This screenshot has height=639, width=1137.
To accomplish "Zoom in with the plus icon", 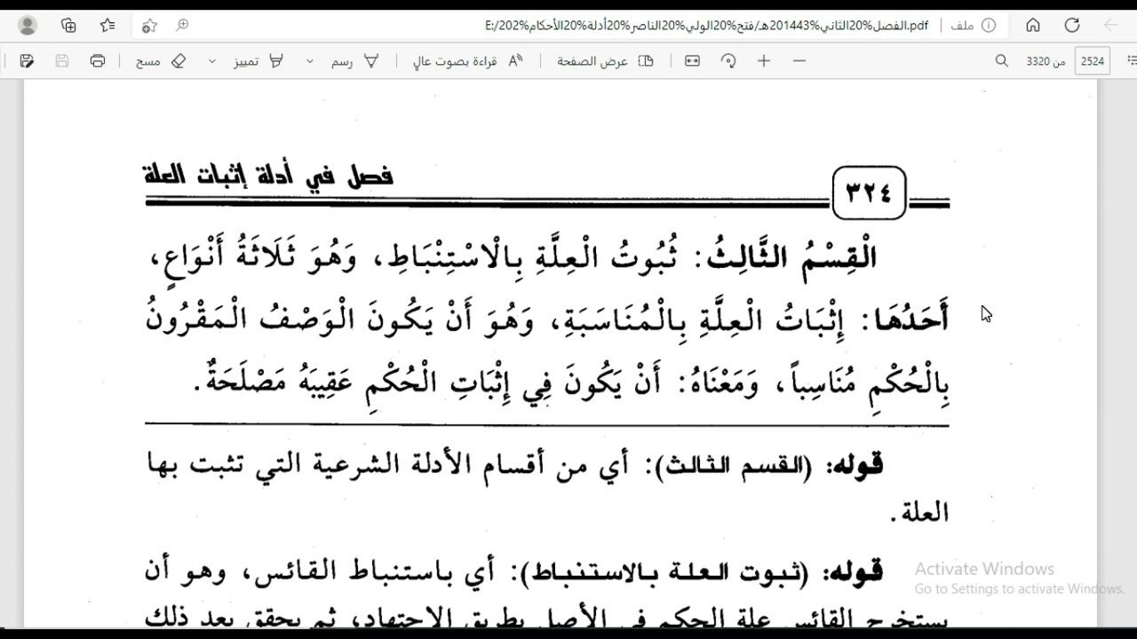I will click(764, 61).
